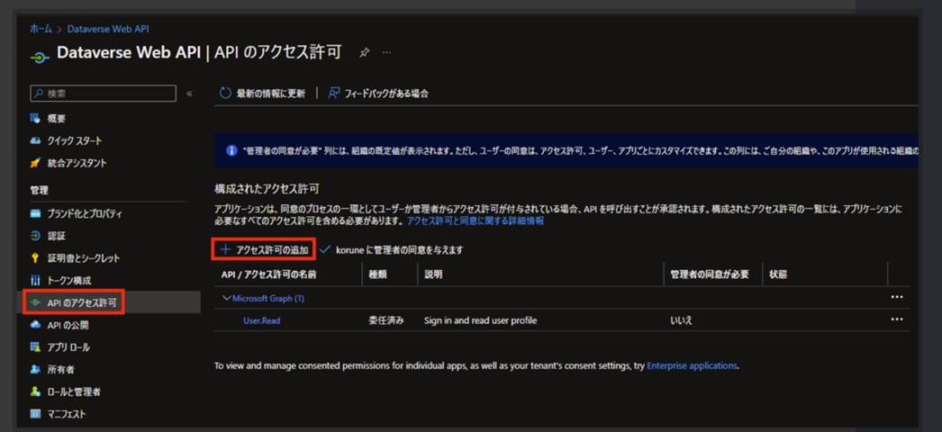This screenshot has height=432, width=942.
Task: Open the アクセス許可と同意に関する詳細情報 link
Action: [476, 220]
